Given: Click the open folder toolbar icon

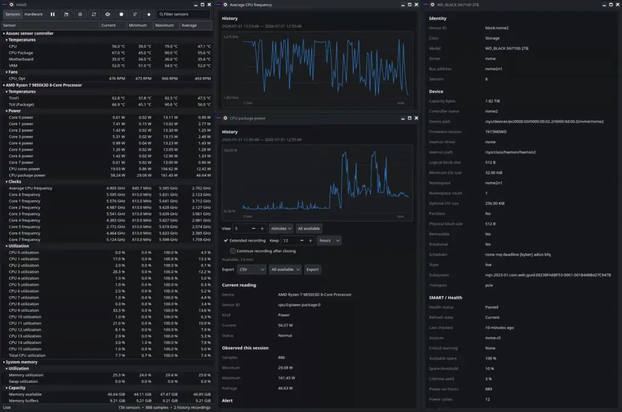Looking at the screenshot, I should click(66, 15).
